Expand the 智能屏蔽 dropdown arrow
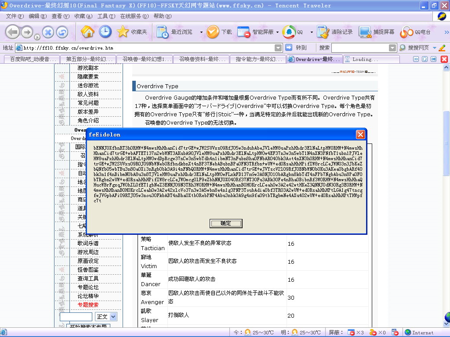450x337 pixels. [278, 32]
